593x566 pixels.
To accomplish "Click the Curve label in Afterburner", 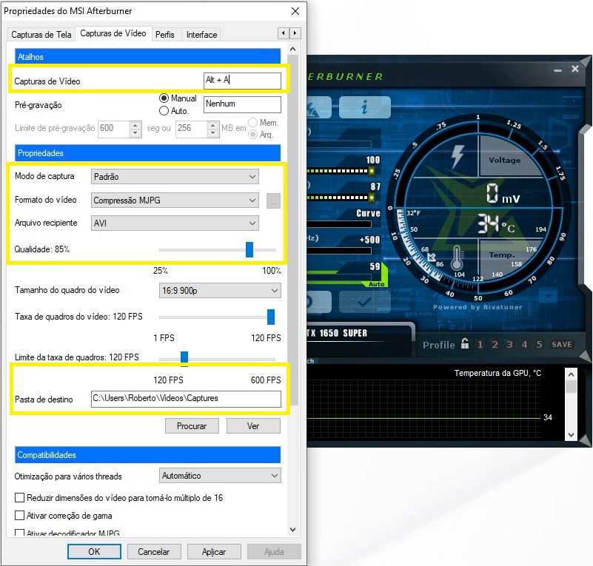I will coord(368,213).
